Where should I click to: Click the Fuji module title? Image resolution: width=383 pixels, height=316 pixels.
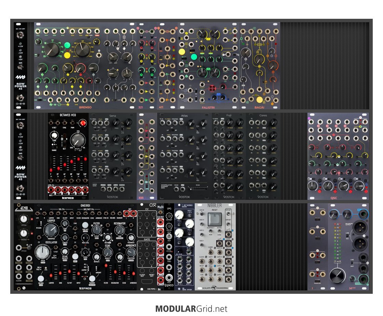pos(229,115)
